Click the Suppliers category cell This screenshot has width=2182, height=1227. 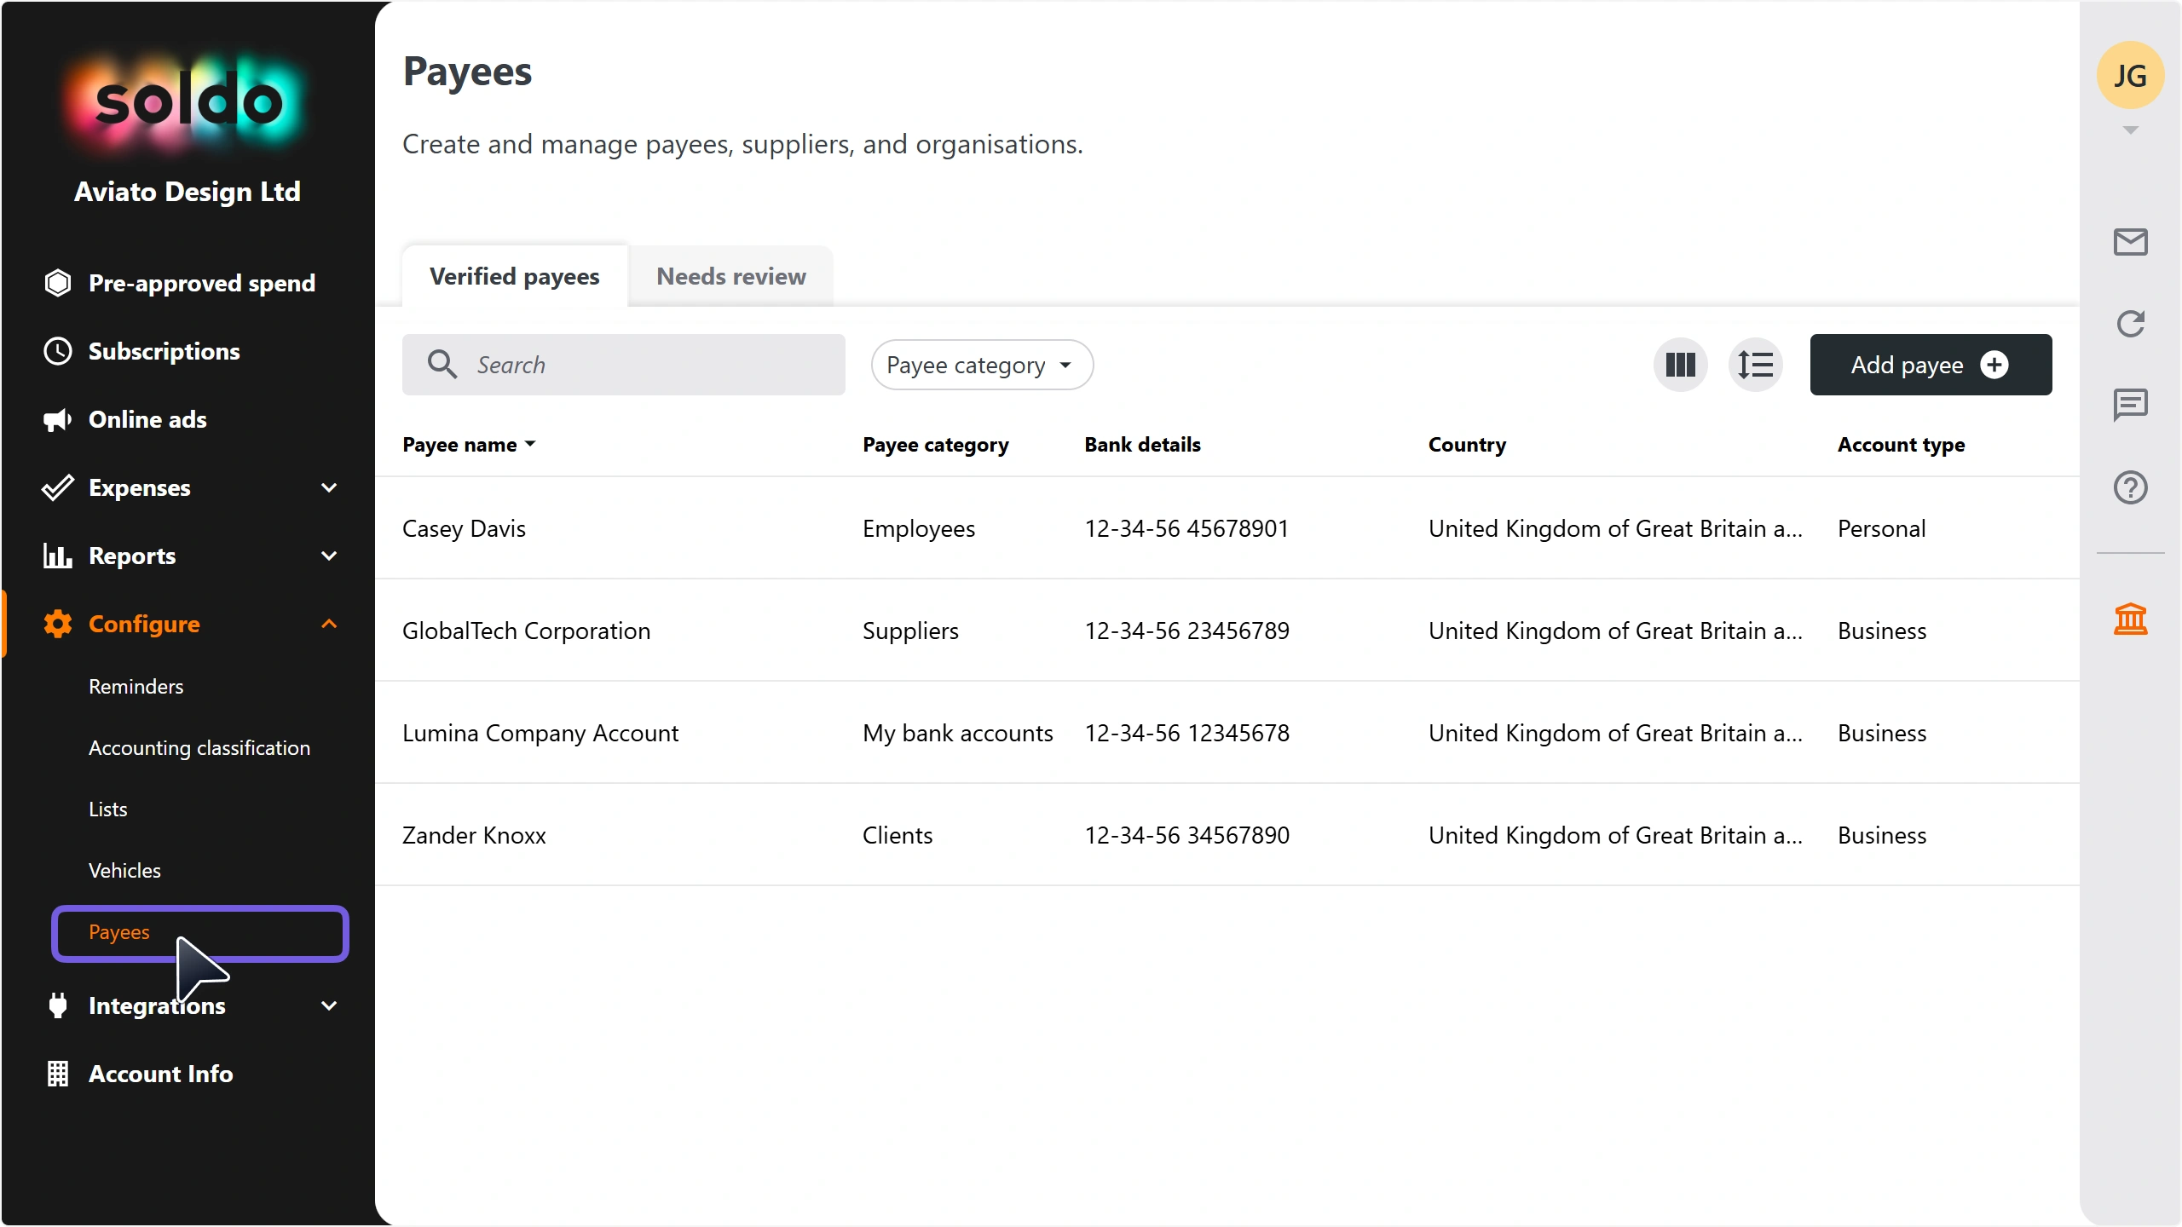[910, 631]
